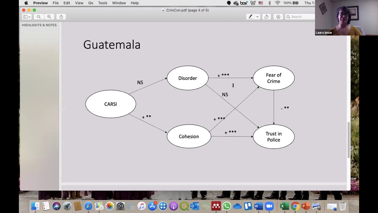Click the Box sync menu bar icon
This screenshot has height=213, width=378.
[x=244, y=3]
